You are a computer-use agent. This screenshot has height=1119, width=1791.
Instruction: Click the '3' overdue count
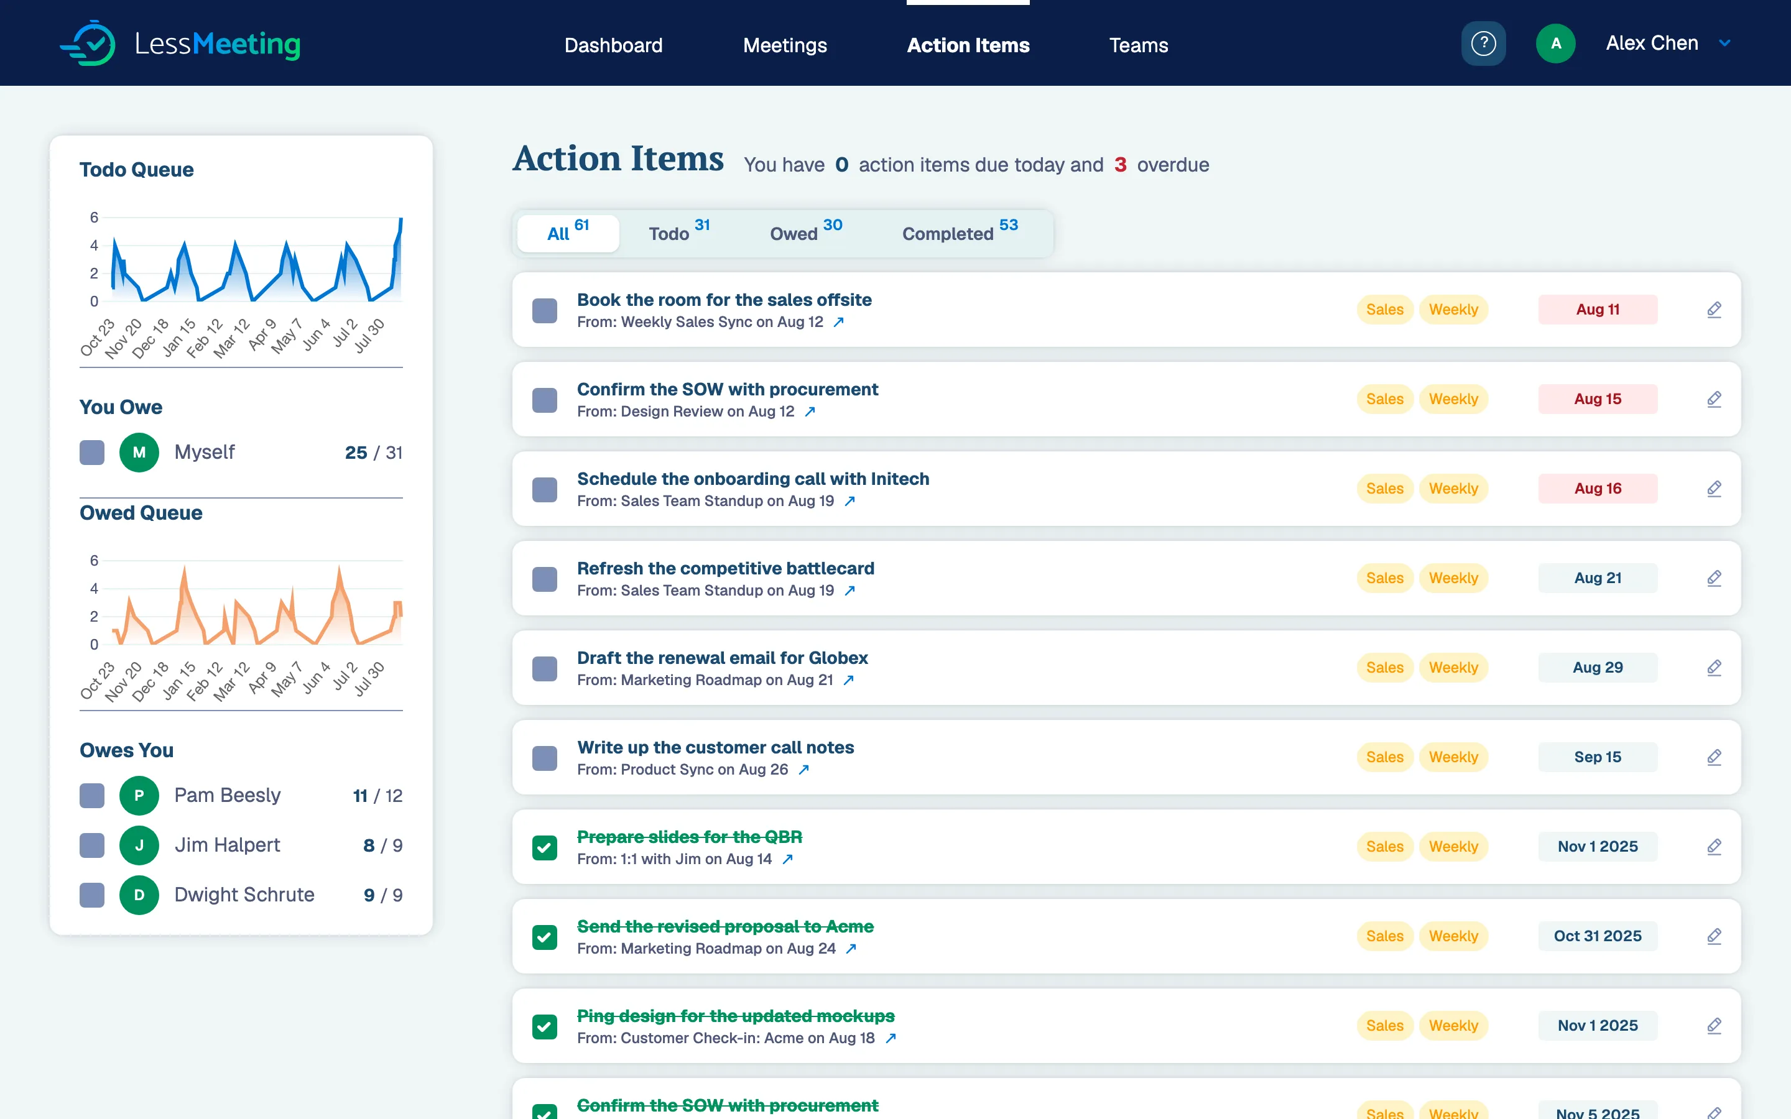pos(1120,164)
